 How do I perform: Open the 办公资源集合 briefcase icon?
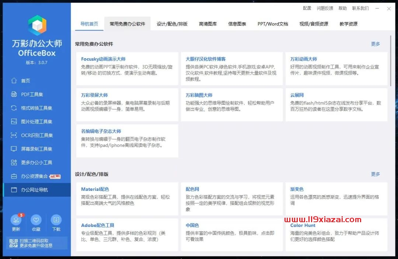[x=14, y=176]
